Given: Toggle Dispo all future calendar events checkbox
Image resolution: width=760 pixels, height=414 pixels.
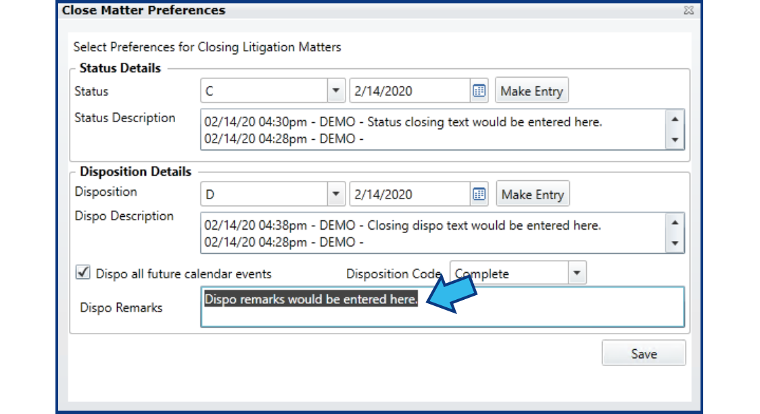Looking at the screenshot, I should pos(83,272).
